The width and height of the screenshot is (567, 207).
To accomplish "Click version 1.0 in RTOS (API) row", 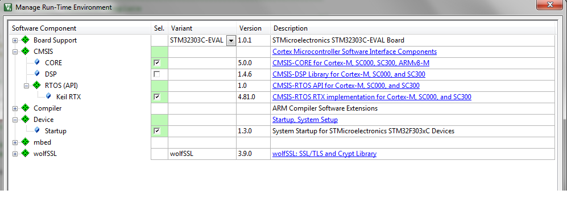I will coord(242,86).
